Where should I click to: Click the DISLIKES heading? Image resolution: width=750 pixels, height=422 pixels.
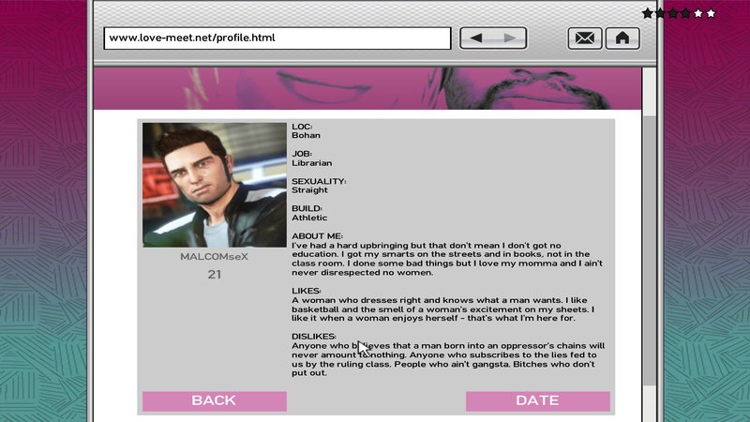[x=314, y=337]
